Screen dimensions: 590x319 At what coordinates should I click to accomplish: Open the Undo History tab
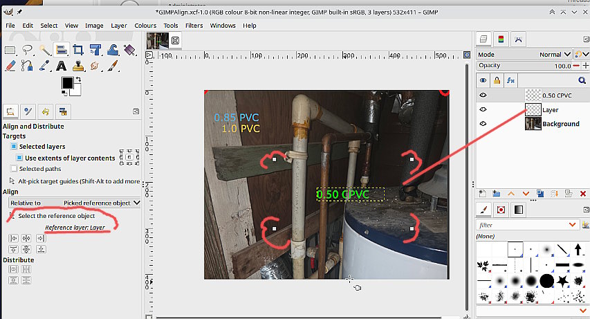46,111
